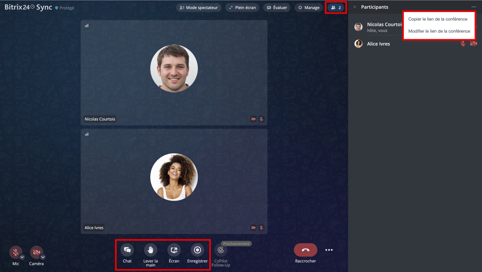Turn on the Caméra button
The image size is (482, 272).
pyautogui.click(x=36, y=252)
